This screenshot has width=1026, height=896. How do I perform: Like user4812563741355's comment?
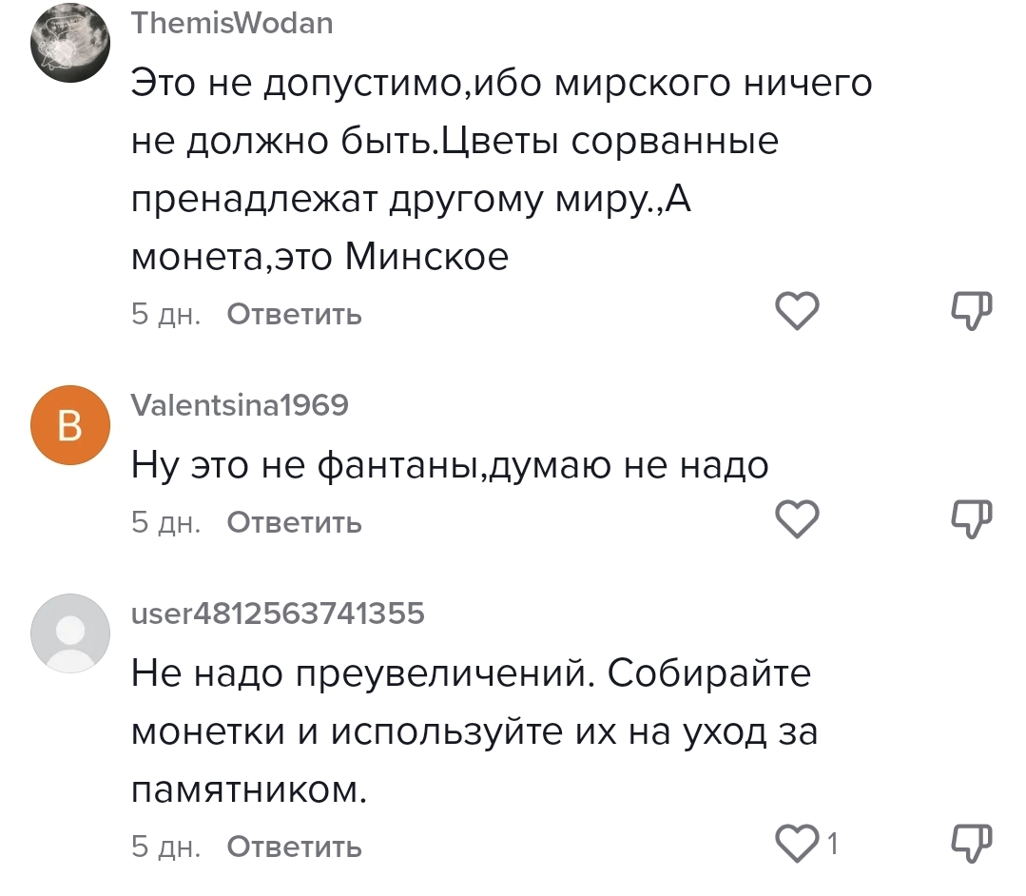tap(797, 844)
